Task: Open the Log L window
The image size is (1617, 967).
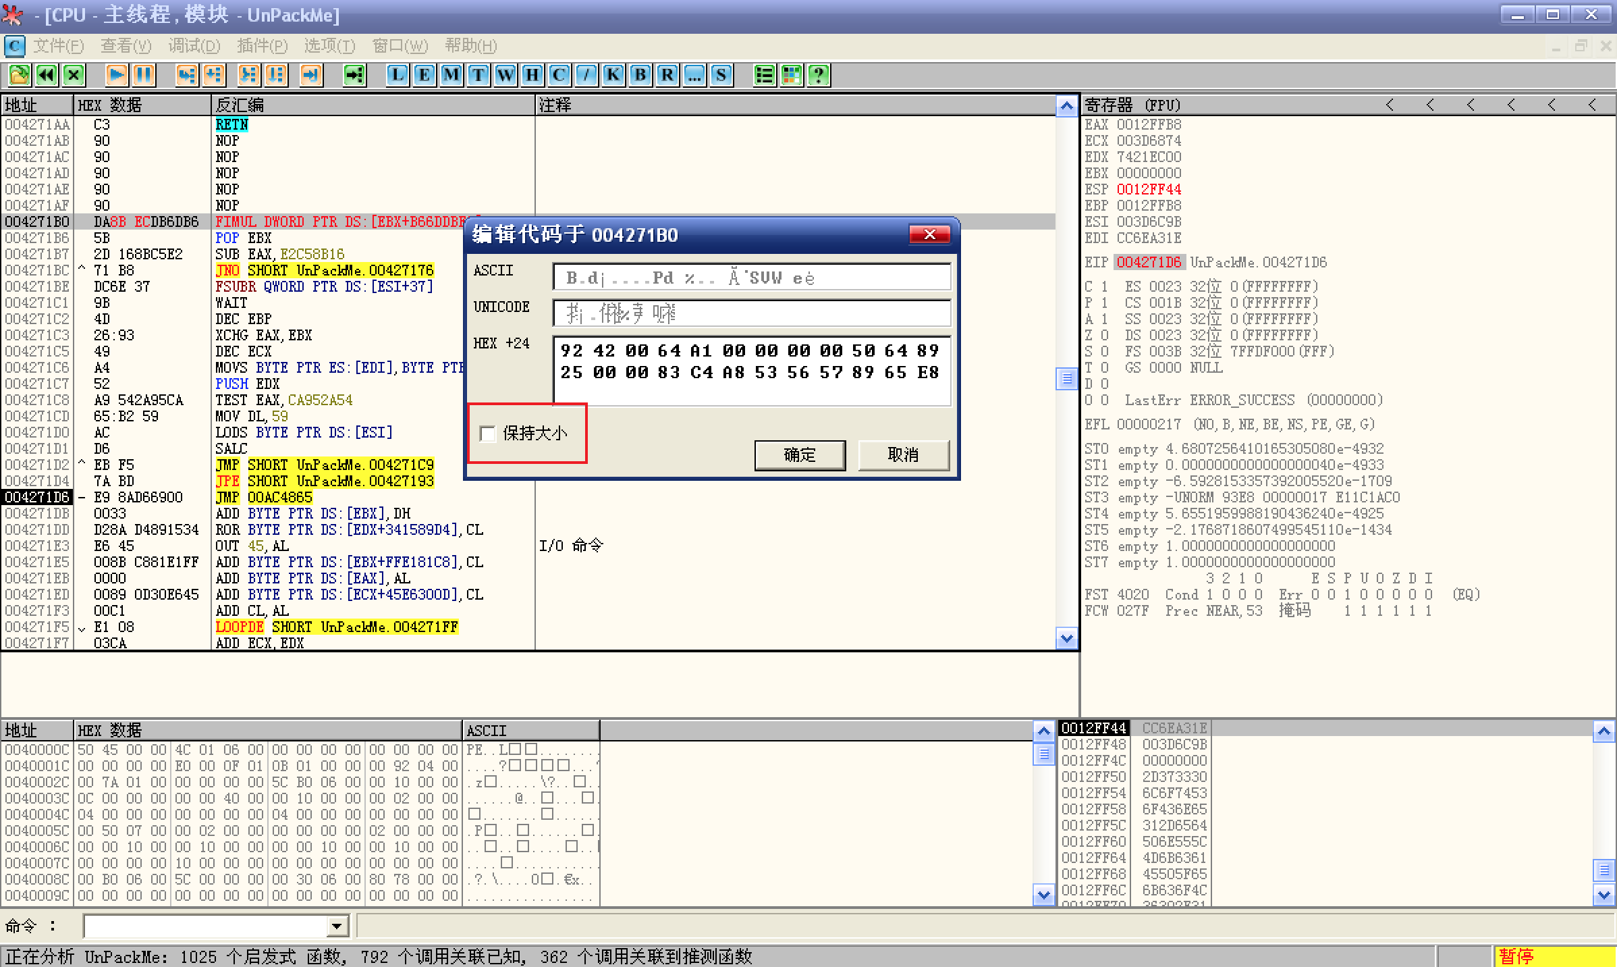Action: (x=397, y=74)
